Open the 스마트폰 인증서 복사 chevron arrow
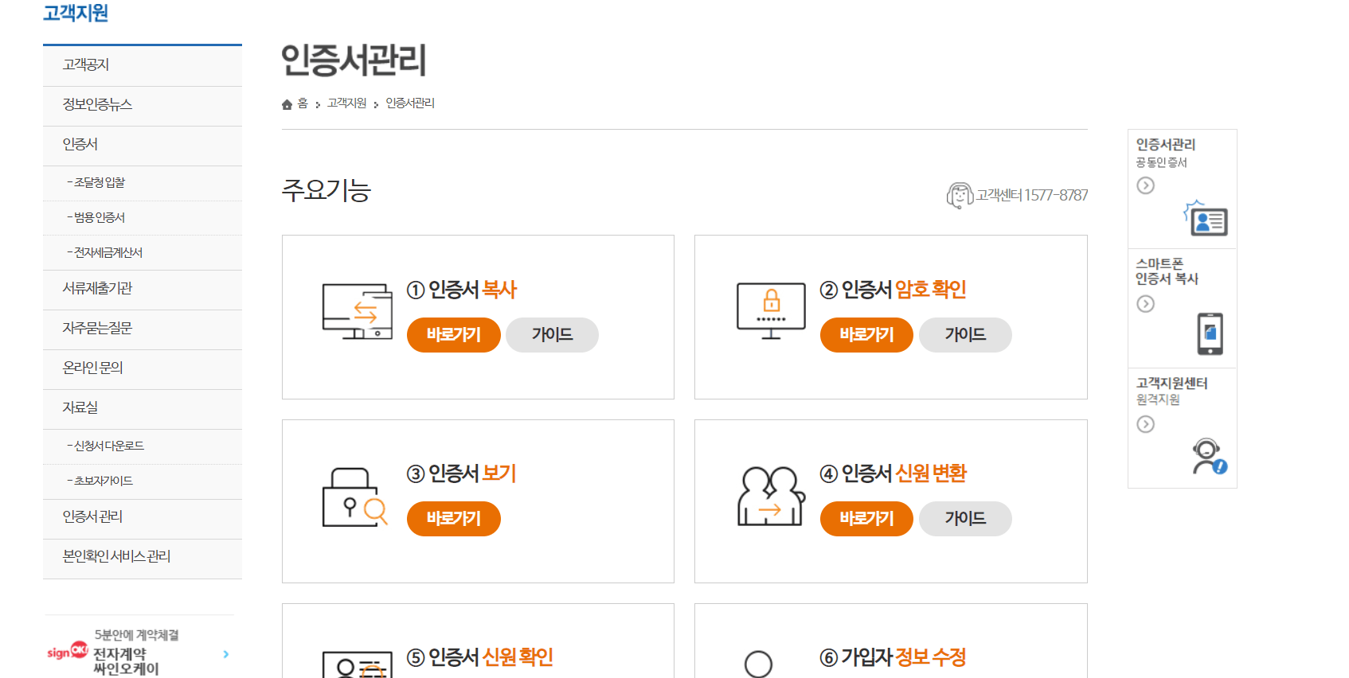 coord(1146,303)
